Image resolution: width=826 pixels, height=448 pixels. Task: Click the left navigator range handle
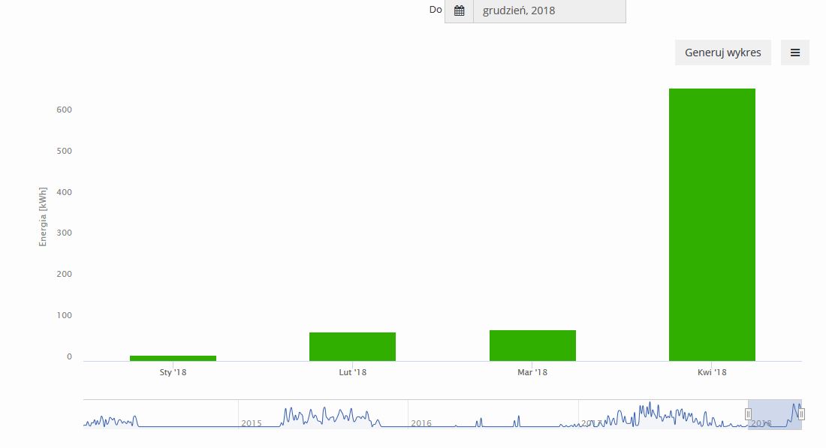tap(748, 414)
